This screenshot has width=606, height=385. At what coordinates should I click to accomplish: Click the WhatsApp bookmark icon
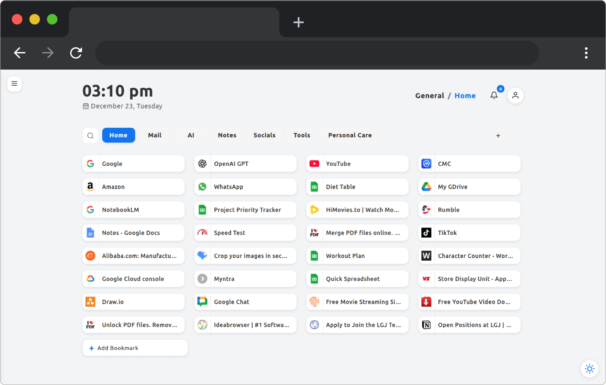click(x=202, y=187)
